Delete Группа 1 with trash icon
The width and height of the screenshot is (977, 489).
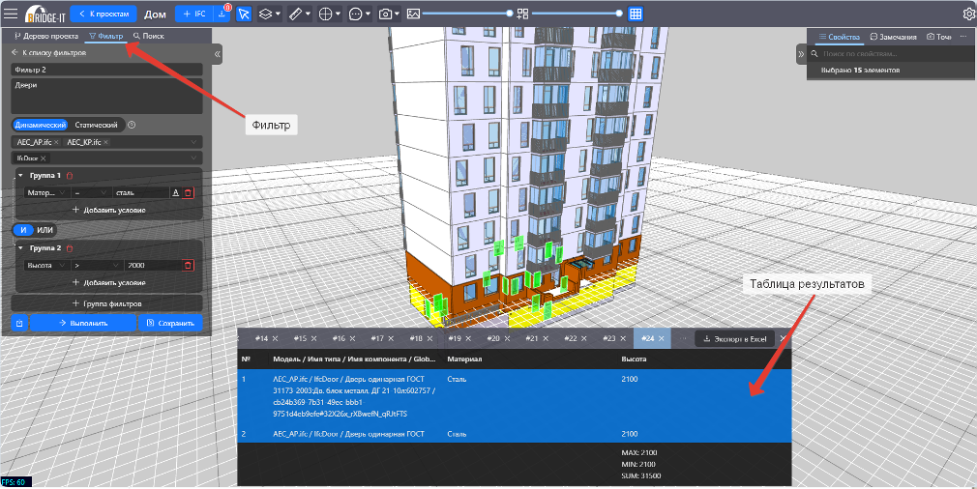pos(70,176)
